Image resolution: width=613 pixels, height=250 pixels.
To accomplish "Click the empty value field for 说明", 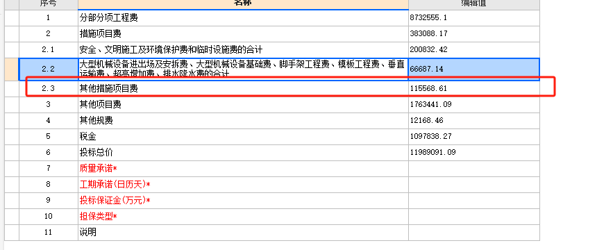I will coord(474,233).
